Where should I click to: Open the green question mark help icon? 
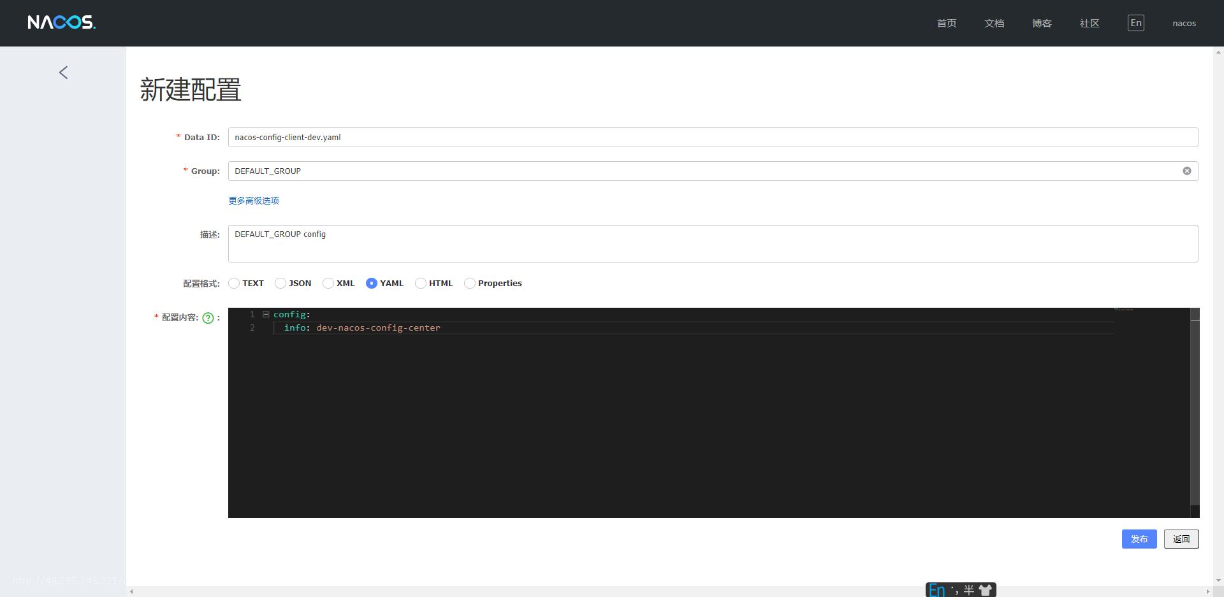click(208, 318)
